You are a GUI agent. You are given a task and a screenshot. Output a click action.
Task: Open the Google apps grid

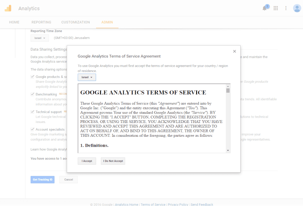pyautogui.click(x=276, y=8)
